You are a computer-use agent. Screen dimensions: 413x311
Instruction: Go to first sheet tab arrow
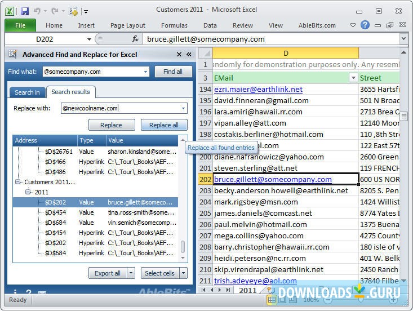(x=203, y=290)
